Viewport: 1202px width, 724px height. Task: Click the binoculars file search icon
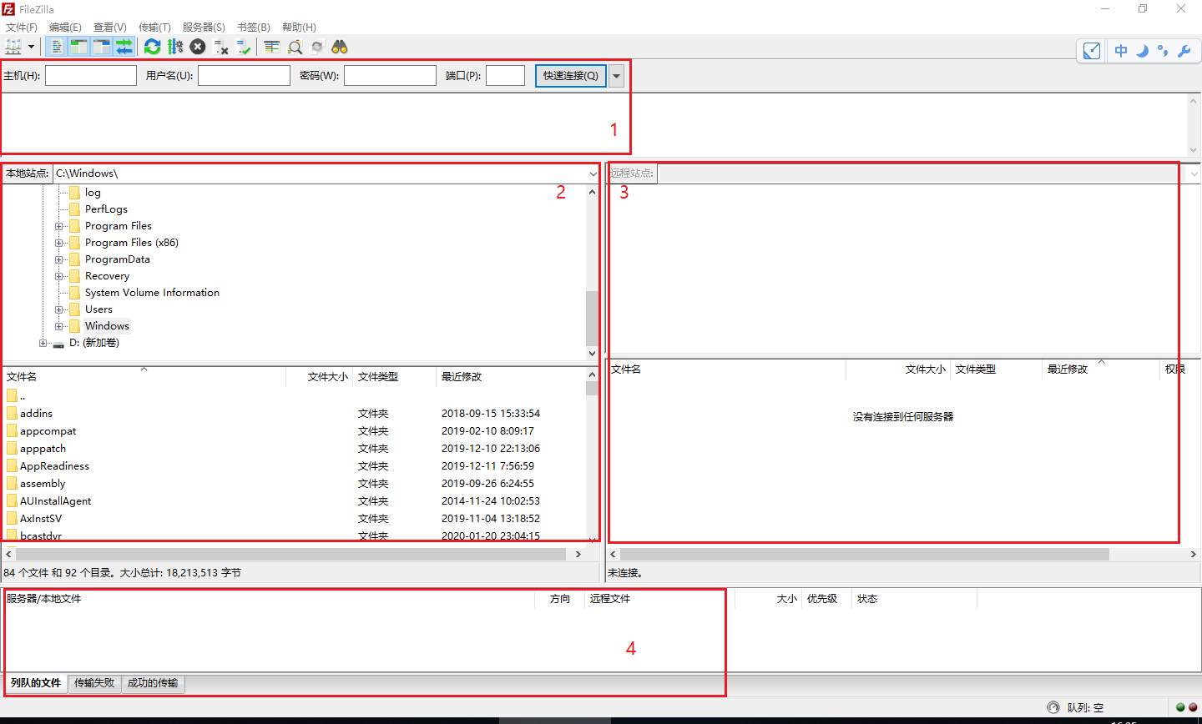click(339, 47)
